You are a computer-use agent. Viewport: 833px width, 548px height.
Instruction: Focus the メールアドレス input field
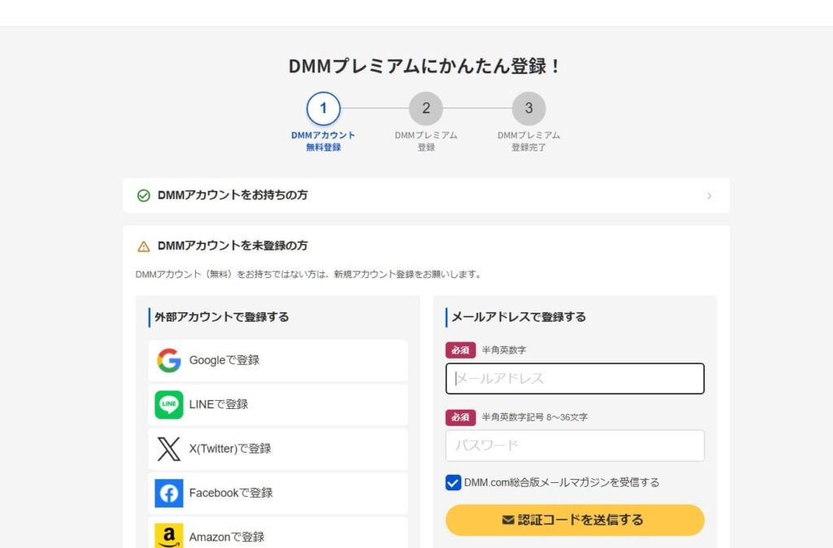[x=575, y=379]
